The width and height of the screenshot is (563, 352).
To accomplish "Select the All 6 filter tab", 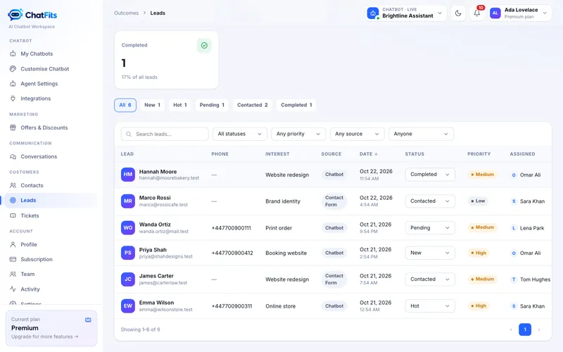I will coord(125,105).
